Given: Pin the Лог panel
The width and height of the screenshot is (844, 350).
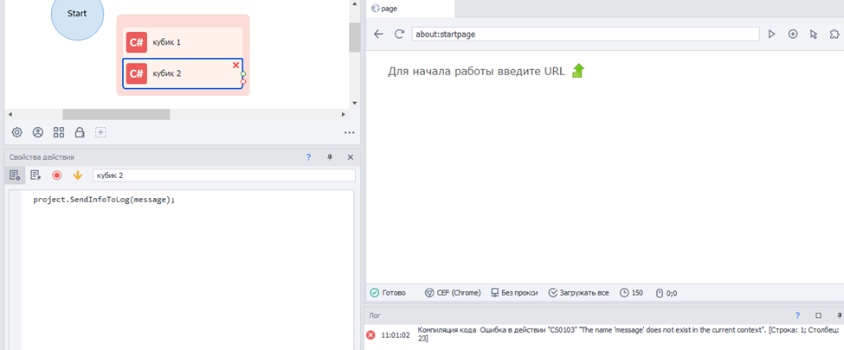Looking at the screenshot, I should tap(839, 315).
